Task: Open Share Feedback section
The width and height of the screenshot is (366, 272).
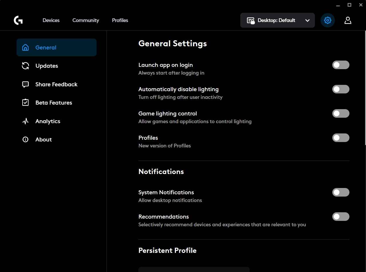Action: click(x=57, y=84)
